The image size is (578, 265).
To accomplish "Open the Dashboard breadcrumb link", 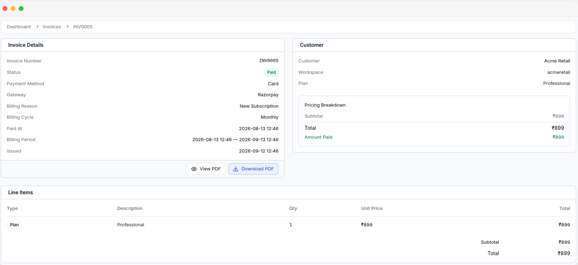I will coord(19,27).
